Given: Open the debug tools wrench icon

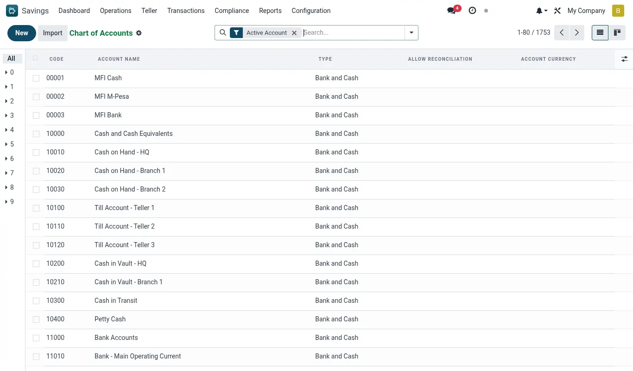Looking at the screenshot, I should click(x=557, y=11).
